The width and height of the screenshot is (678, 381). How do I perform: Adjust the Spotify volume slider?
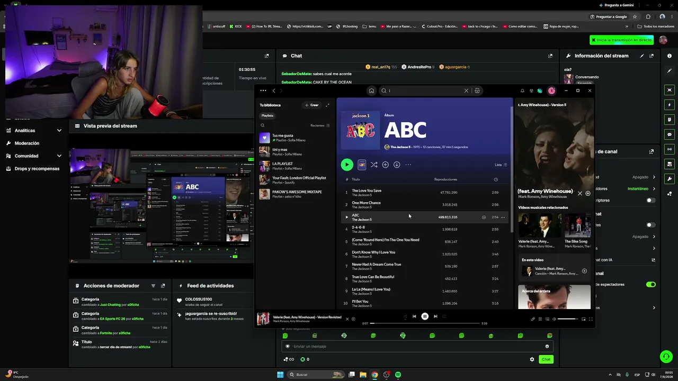tap(568, 319)
